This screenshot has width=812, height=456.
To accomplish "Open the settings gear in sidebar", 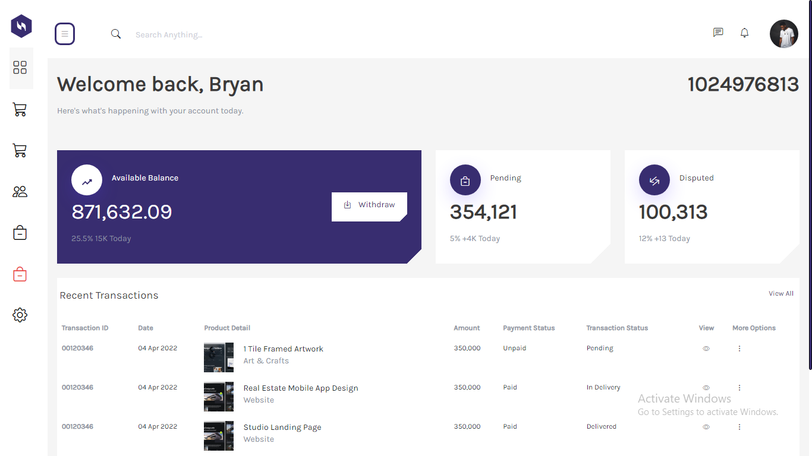I will [x=20, y=315].
